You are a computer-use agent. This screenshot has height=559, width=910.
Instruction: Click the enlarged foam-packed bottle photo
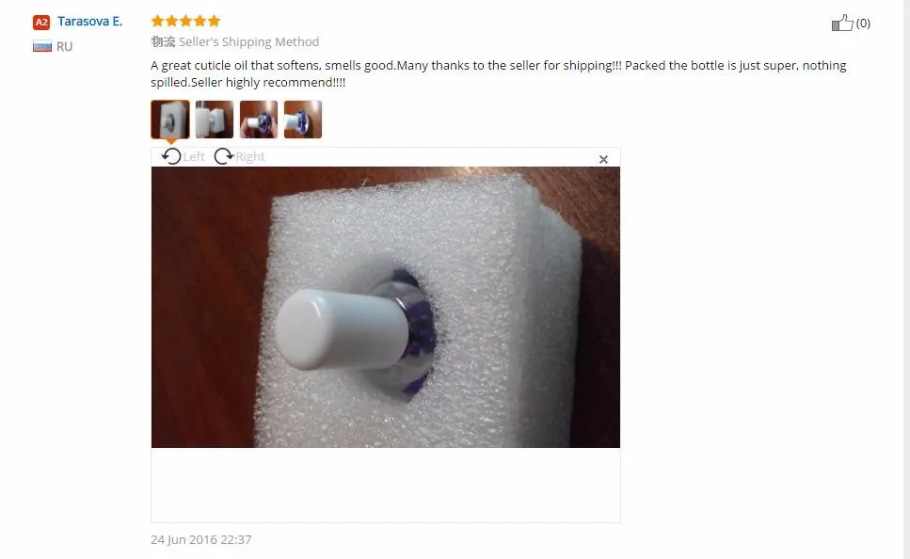[385, 307]
